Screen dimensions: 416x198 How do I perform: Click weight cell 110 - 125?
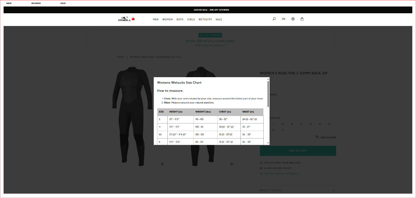pyautogui.click(x=205, y=142)
